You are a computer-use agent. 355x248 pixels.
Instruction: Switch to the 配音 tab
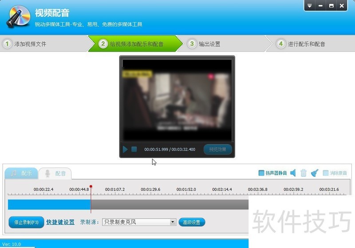pyautogui.click(x=55, y=173)
